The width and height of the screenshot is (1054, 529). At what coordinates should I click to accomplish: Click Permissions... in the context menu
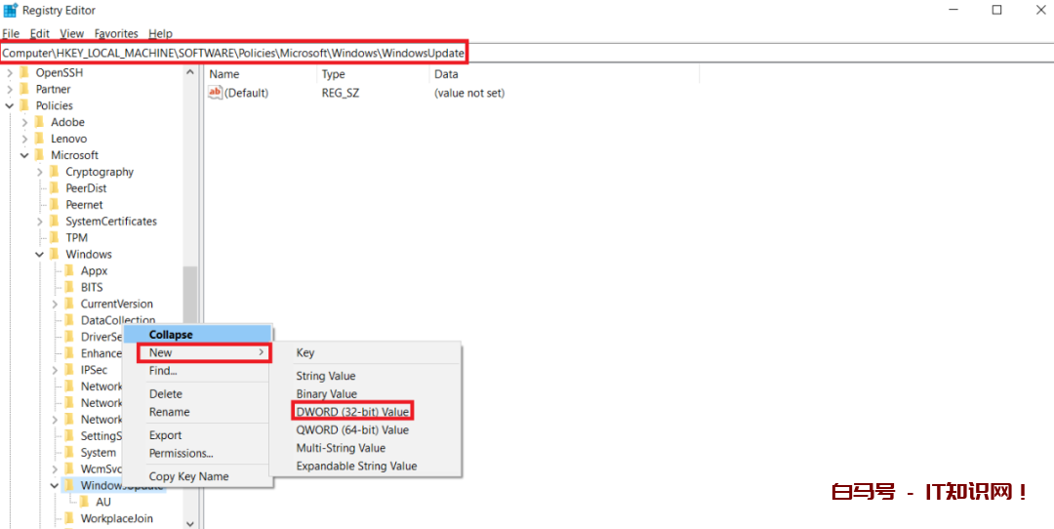(x=181, y=453)
